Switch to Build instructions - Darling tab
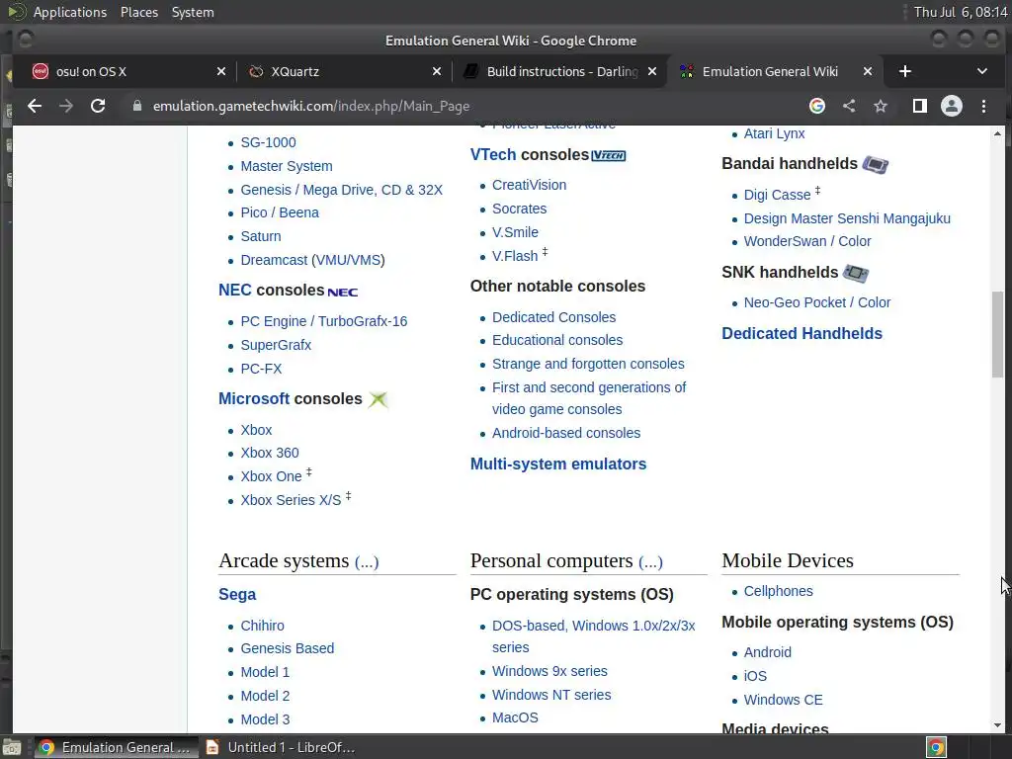Image resolution: width=1012 pixels, height=759 pixels. tap(562, 71)
